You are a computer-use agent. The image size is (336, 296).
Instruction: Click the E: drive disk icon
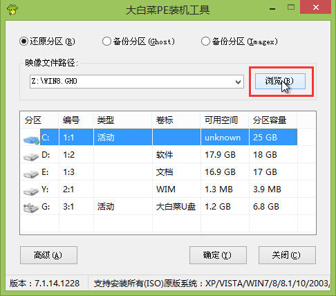pos(31,174)
